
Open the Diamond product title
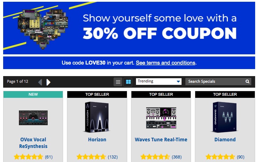[225, 140]
